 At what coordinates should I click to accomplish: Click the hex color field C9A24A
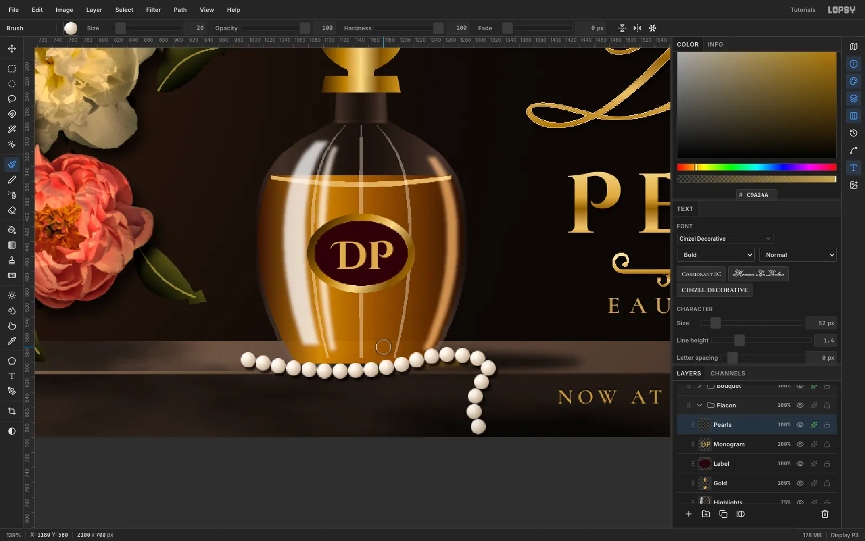coord(757,195)
